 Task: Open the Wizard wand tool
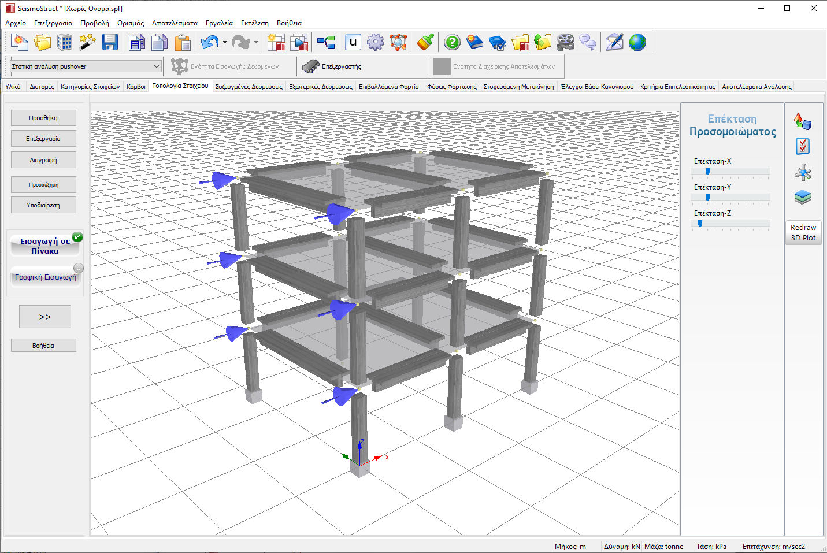(x=87, y=42)
